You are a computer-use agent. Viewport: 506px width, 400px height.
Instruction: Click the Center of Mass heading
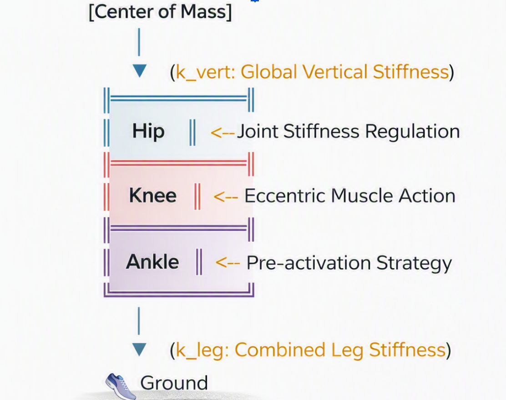coord(160,12)
